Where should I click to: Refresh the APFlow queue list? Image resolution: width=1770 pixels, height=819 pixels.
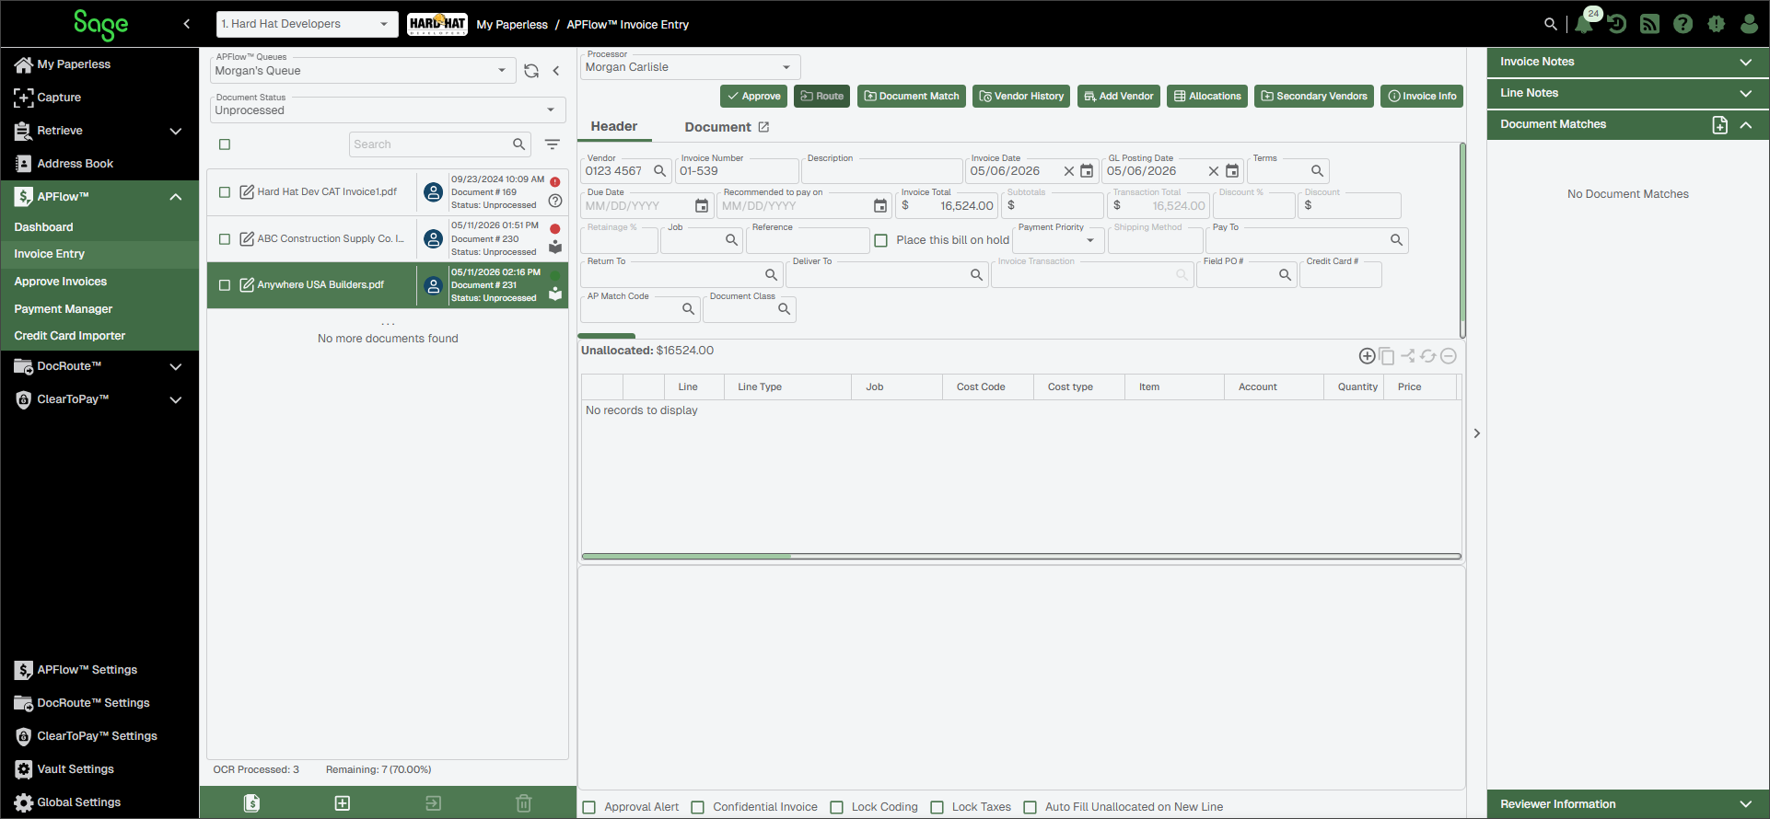(531, 71)
